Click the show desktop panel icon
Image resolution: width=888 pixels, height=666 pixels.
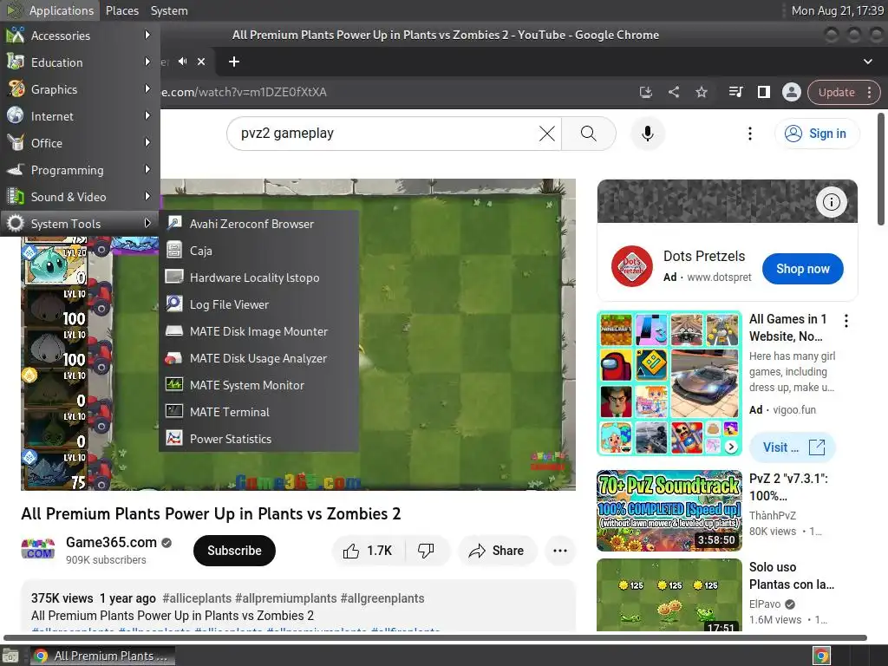pos(10,656)
